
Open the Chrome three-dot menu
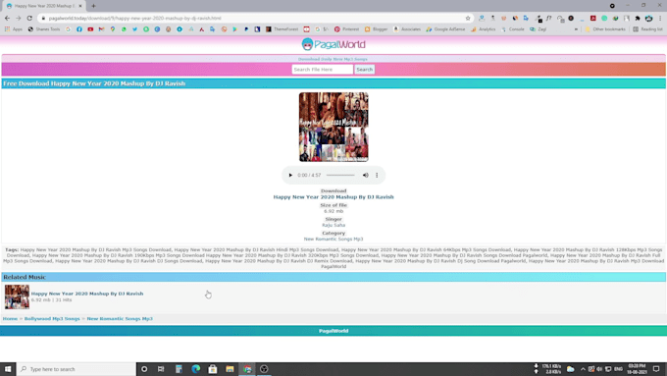[x=660, y=19]
